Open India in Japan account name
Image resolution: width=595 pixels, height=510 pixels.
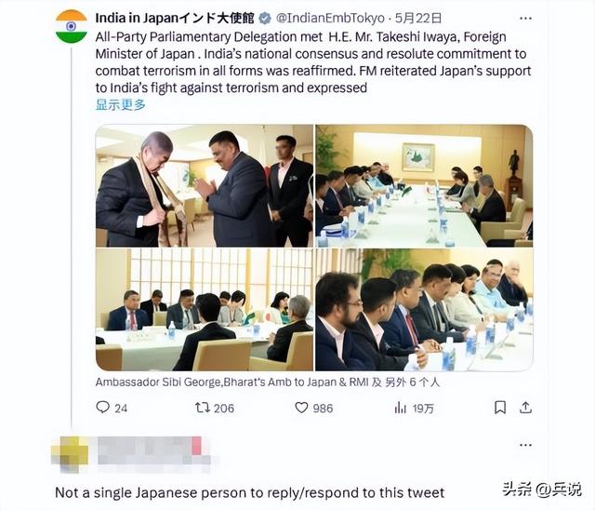tap(175, 19)
